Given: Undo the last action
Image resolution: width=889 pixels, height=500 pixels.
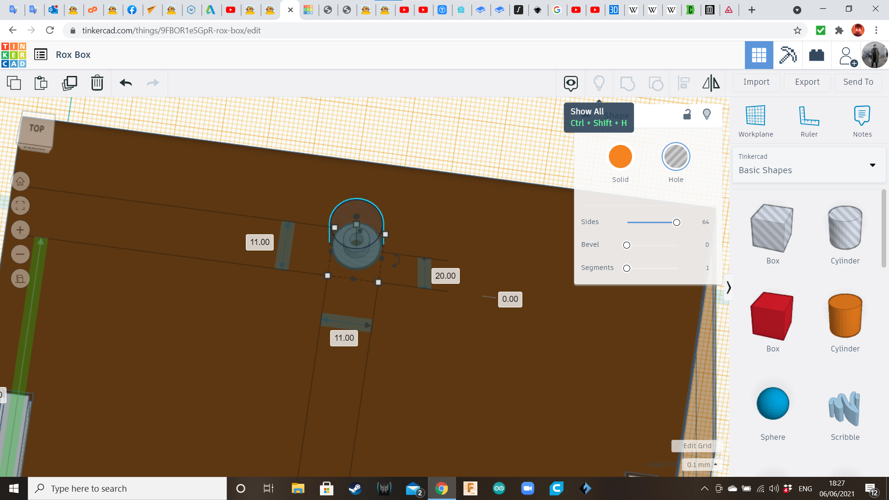Looking at the screenshot, I should pos(126,83).
